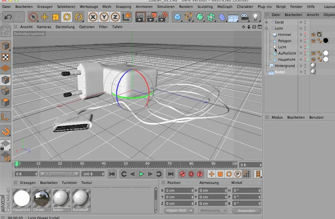335x219 pixels.
Task: Activate the Scale tool
Action: [56, 17]
